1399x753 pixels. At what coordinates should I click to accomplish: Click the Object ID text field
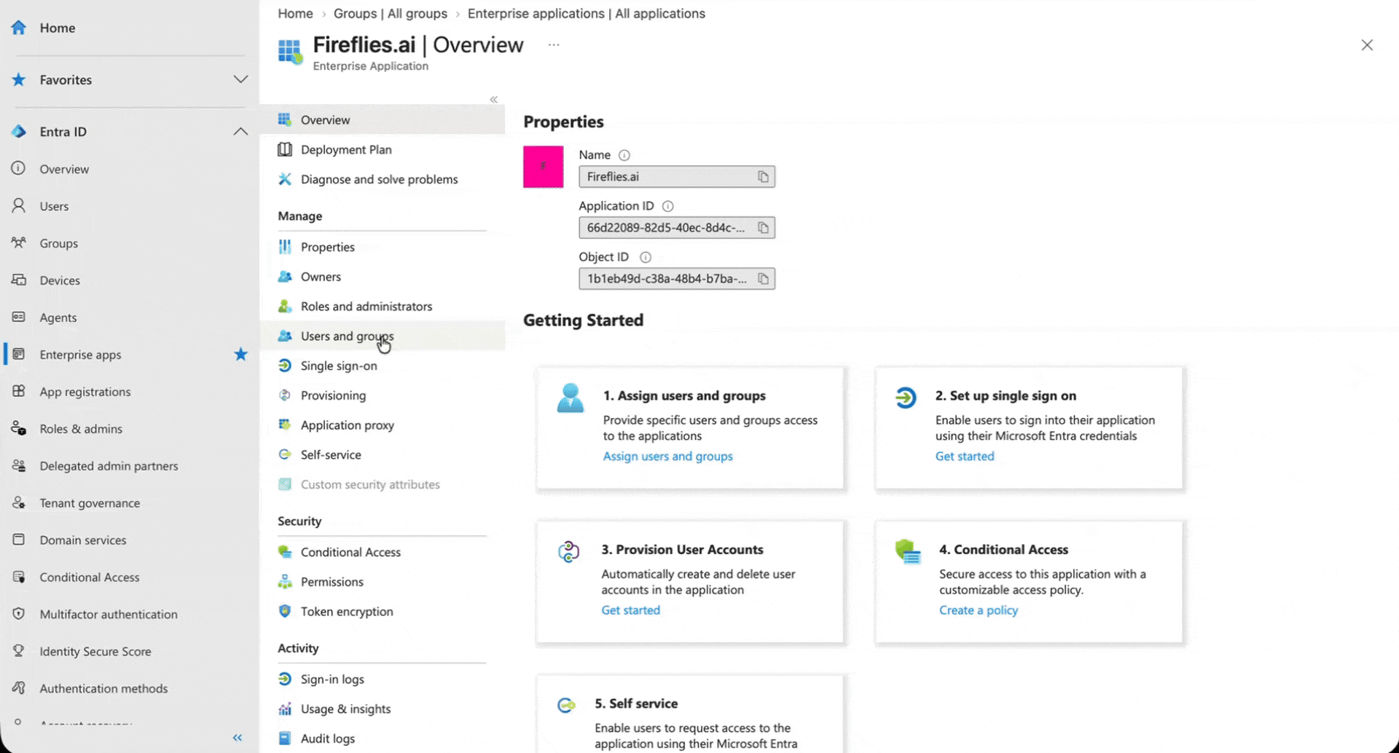tap(677, 279)
